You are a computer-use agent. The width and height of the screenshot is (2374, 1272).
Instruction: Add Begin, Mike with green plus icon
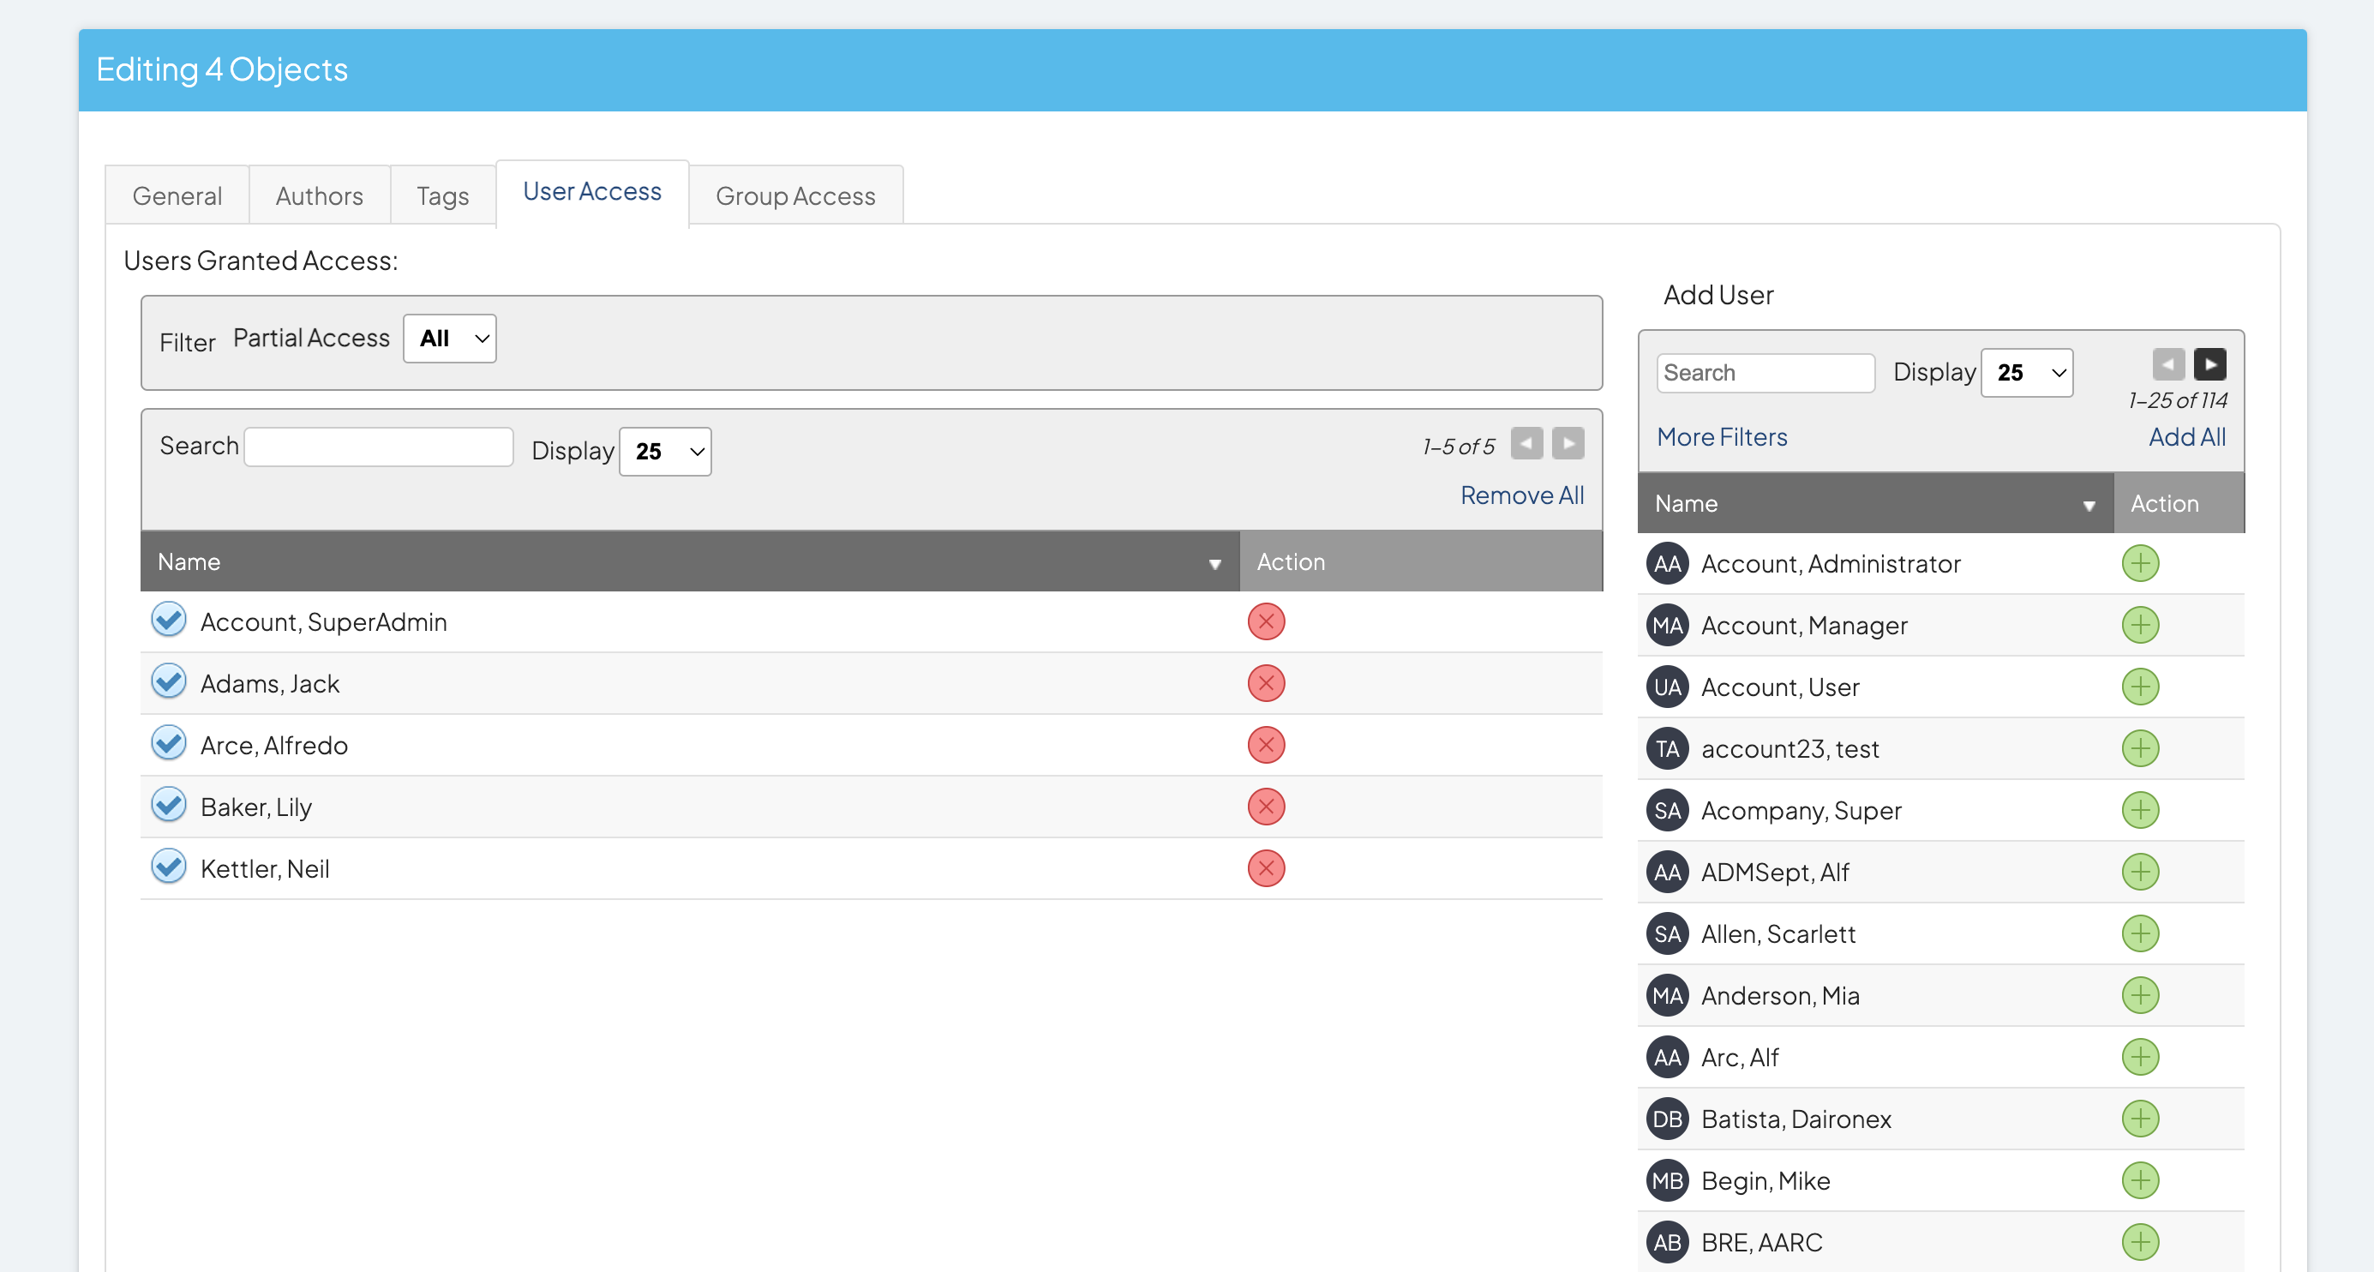pos(2140,1181)
